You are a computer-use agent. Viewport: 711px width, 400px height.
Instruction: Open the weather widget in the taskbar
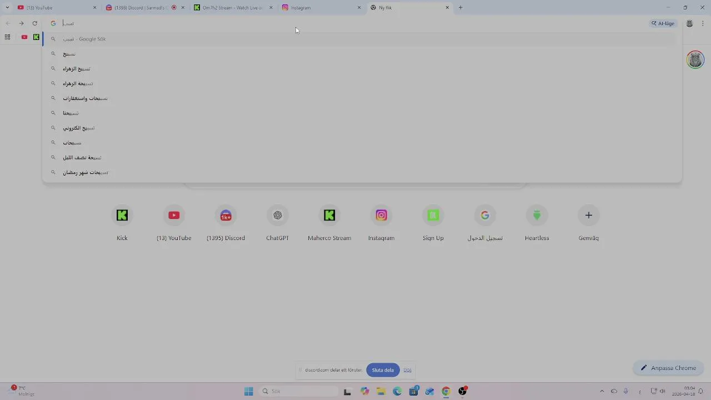coord(22,391)
